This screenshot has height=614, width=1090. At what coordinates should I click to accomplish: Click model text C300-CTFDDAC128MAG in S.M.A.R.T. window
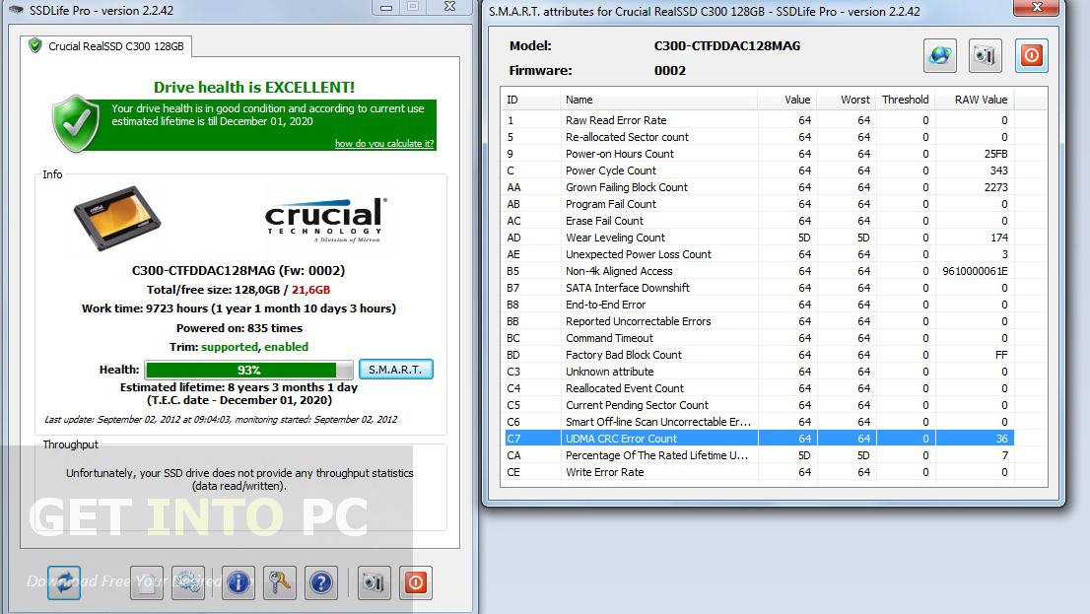[727, 46]
